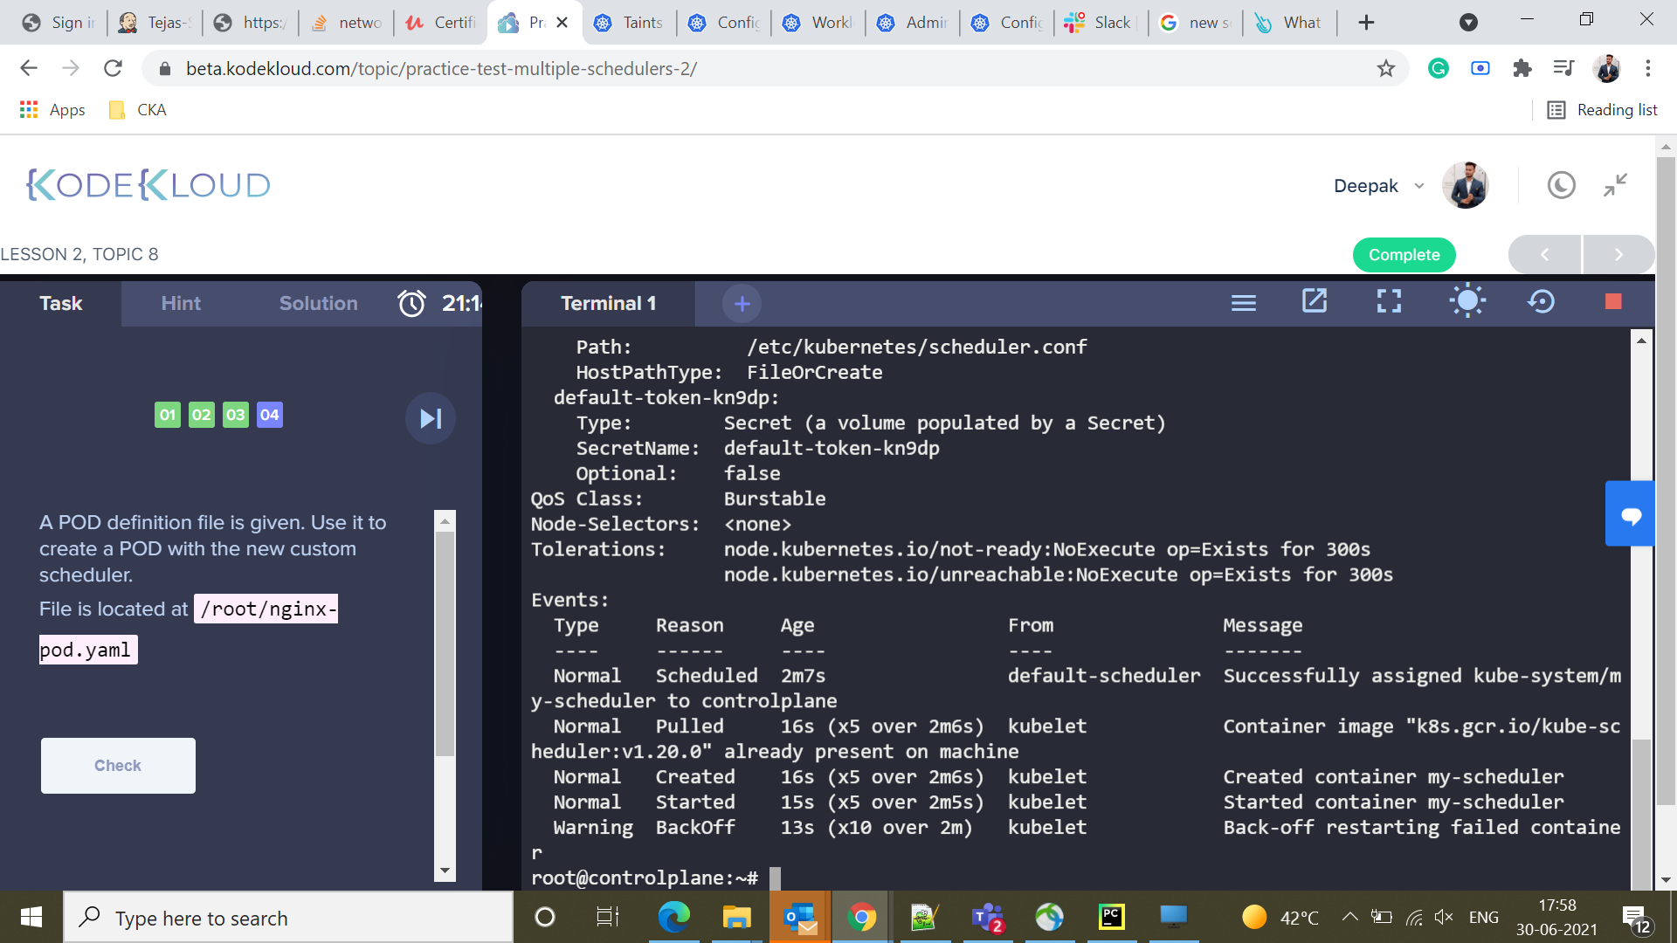Open terminal hamburger menu icon

1243,303
